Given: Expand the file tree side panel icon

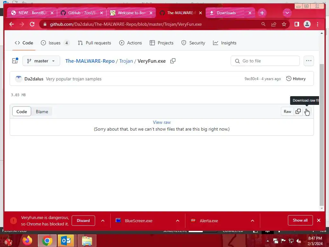Looking at the screenshot, I should click(x=15, y=61).
